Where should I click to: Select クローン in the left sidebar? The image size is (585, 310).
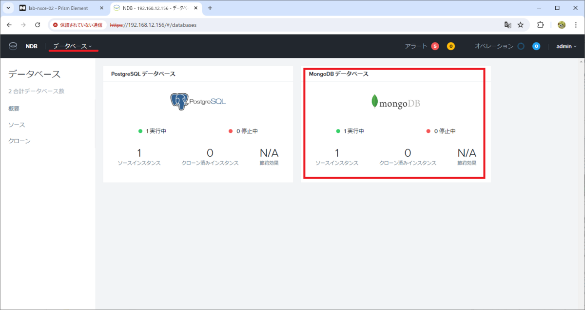pos(19,141)
